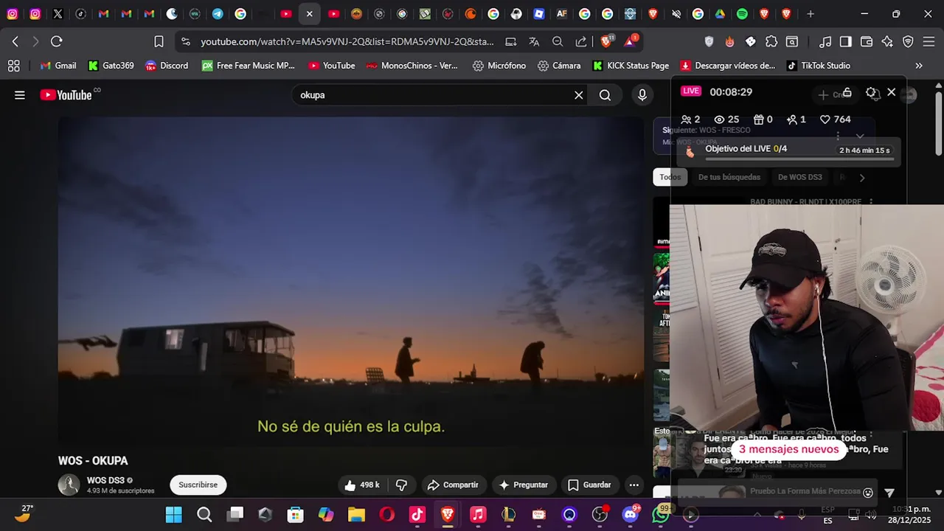Select the 'Todos' filter chip
Screen dimensions: 944x531
(670, 177)
